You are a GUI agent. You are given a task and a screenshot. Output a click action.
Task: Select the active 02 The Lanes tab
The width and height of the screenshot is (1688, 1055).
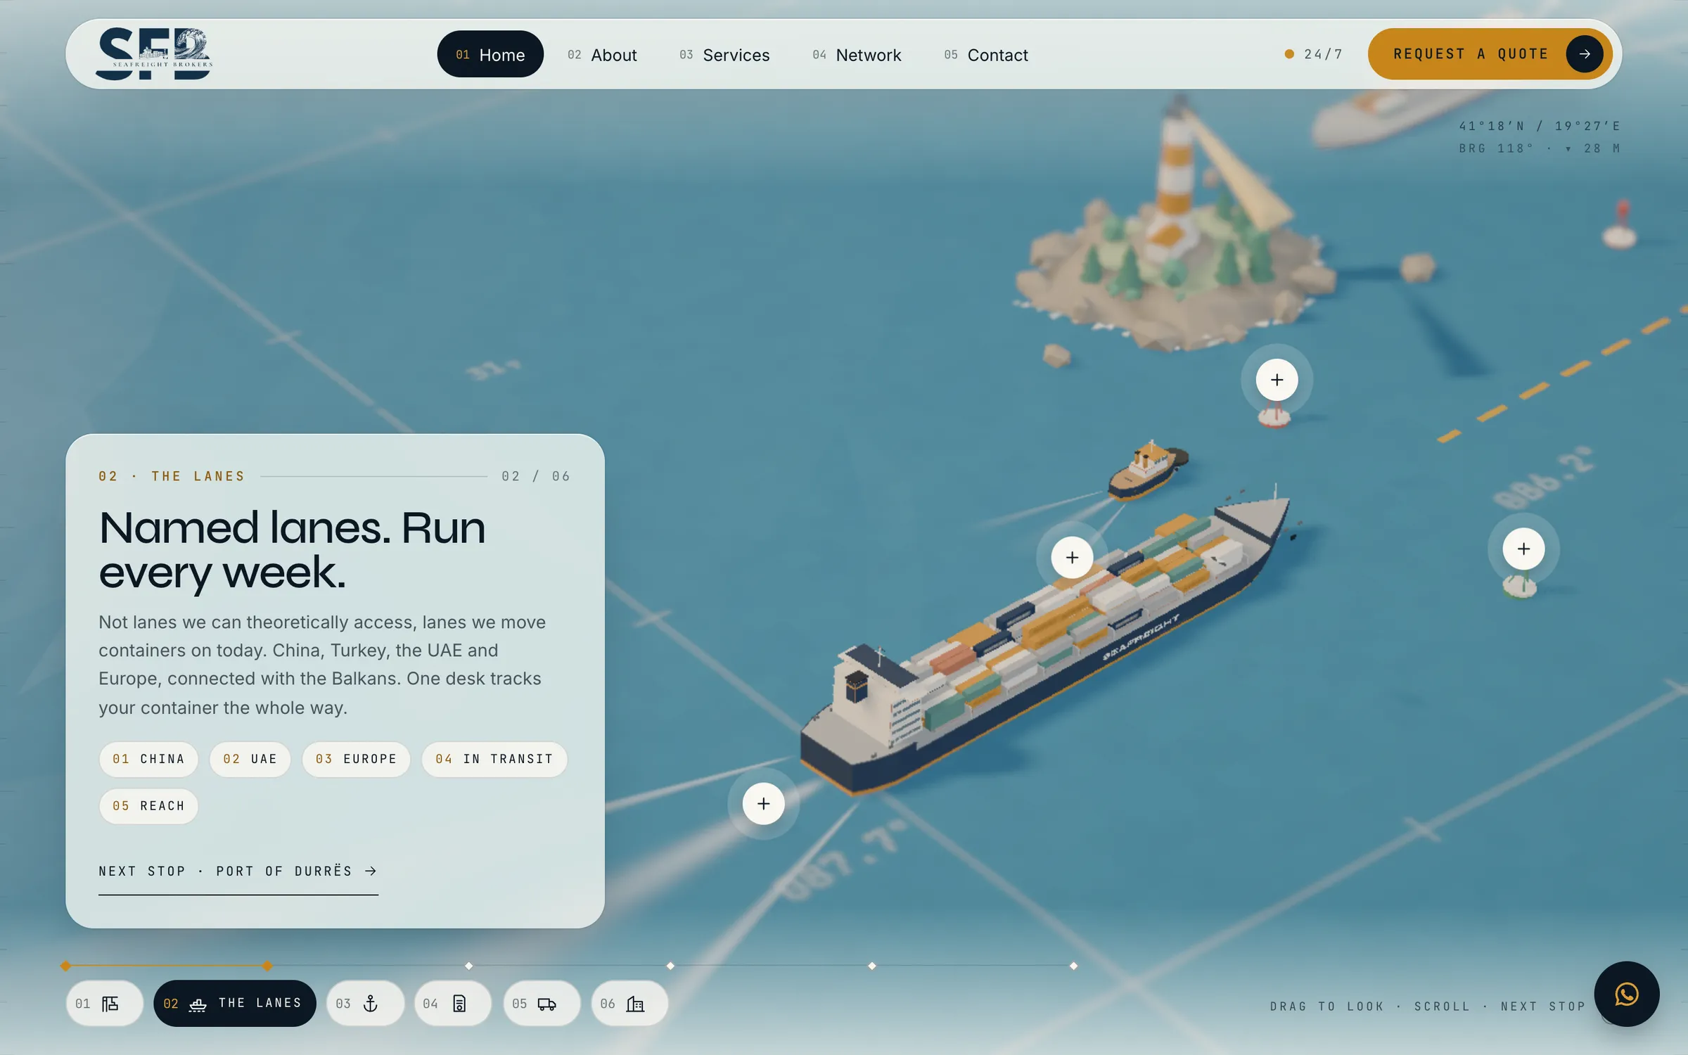pyautogui.click(x=235, y=1004)
